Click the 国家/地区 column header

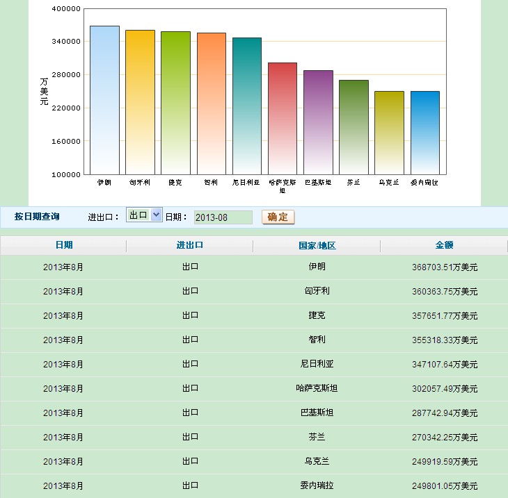317,246
